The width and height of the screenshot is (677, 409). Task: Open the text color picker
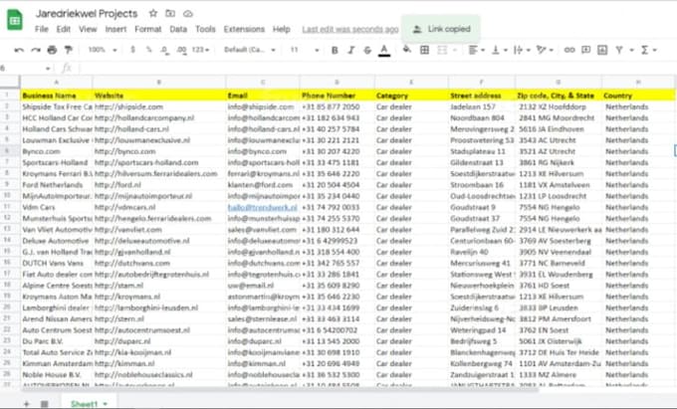pyautogui.click(x=384, y=51)
